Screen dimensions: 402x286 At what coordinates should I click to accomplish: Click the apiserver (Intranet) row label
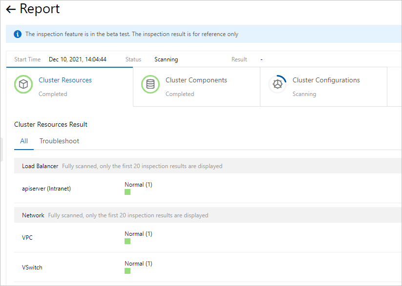point(46,189)
